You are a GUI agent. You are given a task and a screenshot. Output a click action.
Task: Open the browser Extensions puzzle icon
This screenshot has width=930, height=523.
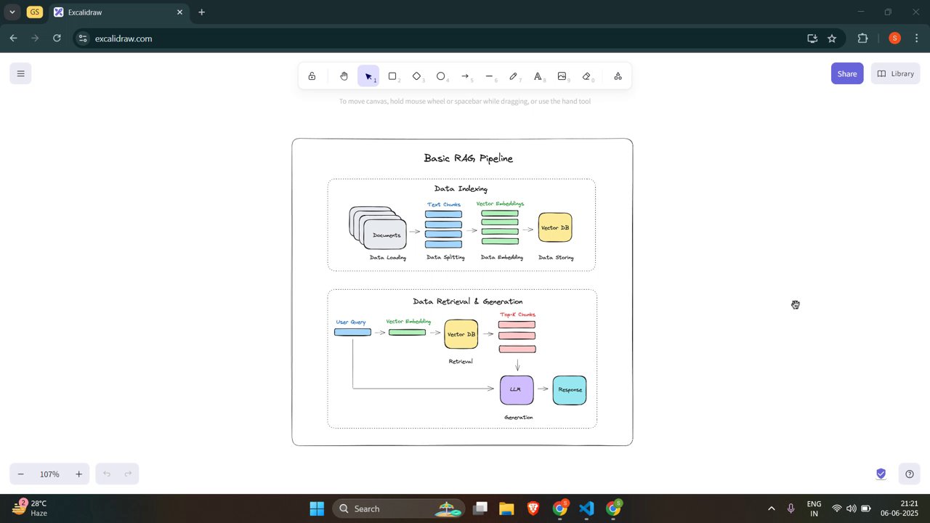coord(863,38)
